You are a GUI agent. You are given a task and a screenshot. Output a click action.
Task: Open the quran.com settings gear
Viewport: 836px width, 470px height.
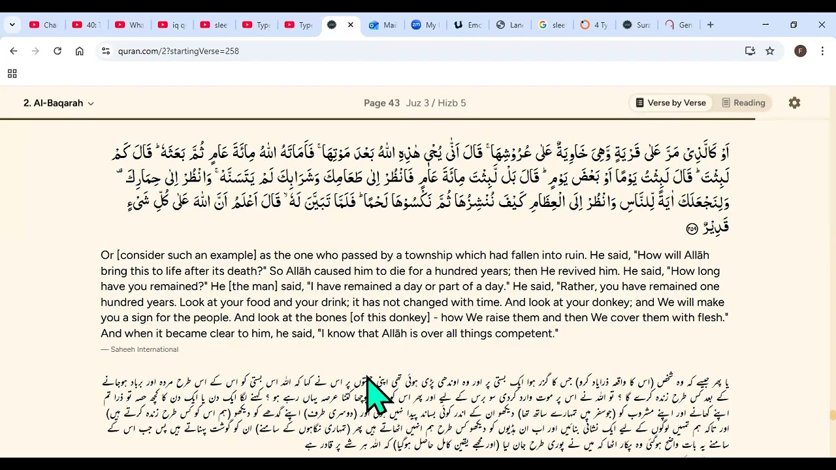794,102
